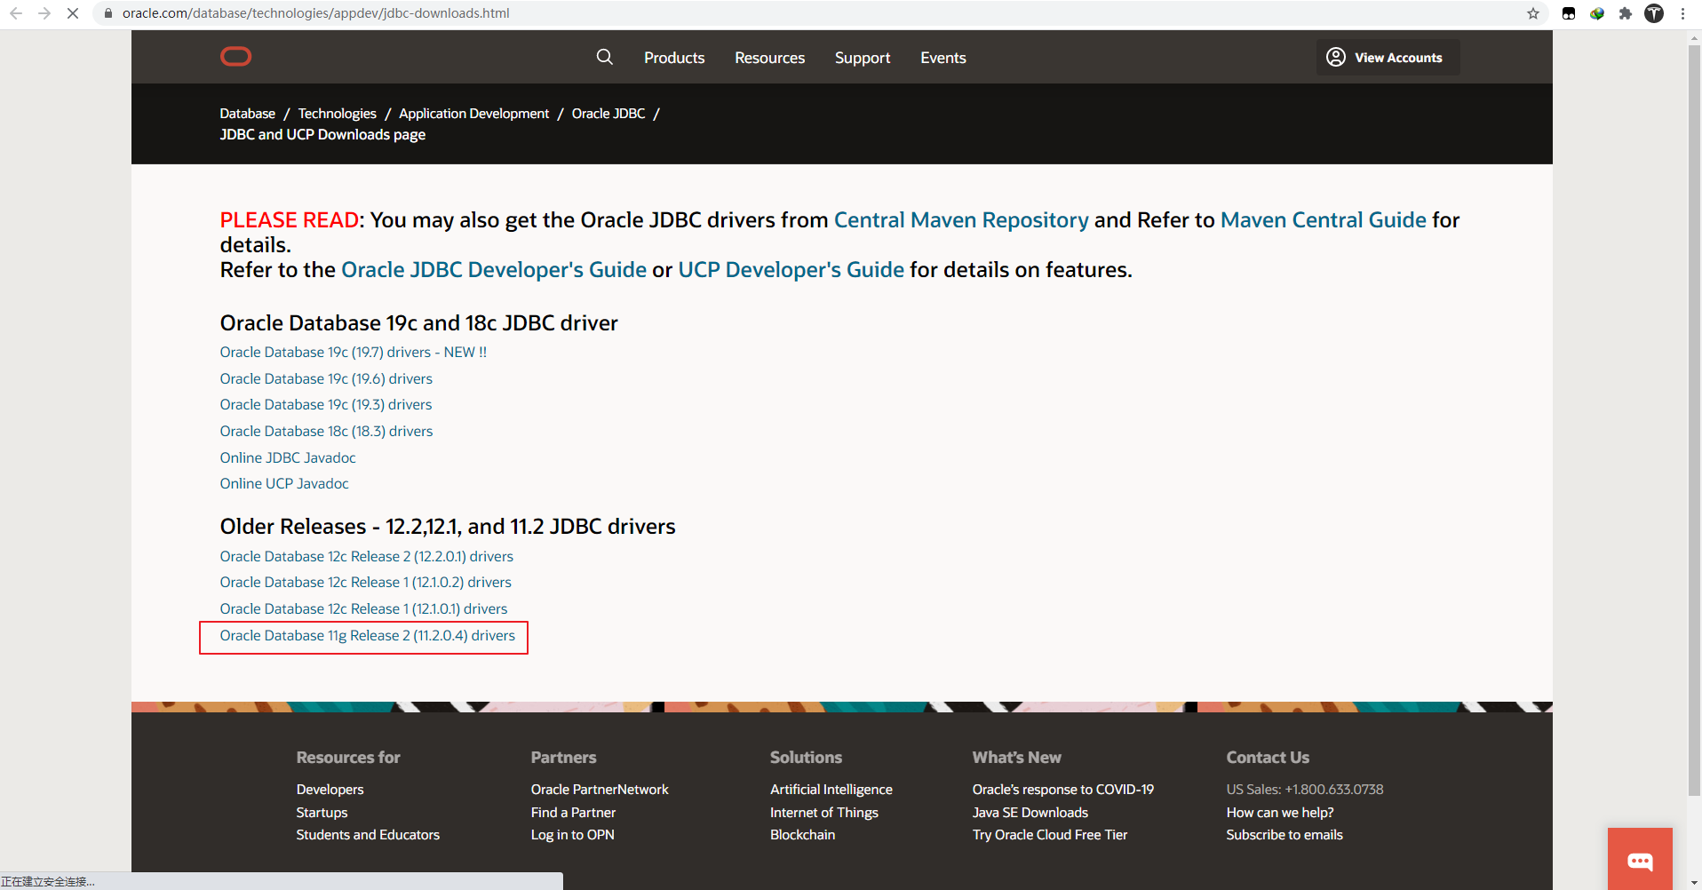Open Artificial Intelligence solutions link
Viewport: 1702px width, 890px height.
pyautogui.click(x=831, y=790)
